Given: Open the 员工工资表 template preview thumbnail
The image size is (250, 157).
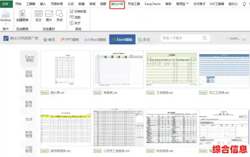Looking at the screenshot, I should click(x=224, y=69).
